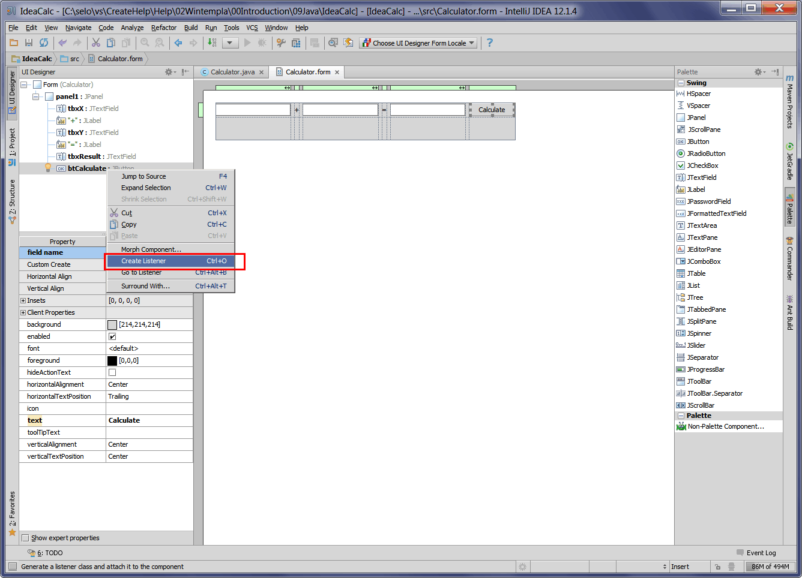The image size is (802, 578).
Task: Click the Data Binding Wizard toolbar icon
Action: (348, 43)
